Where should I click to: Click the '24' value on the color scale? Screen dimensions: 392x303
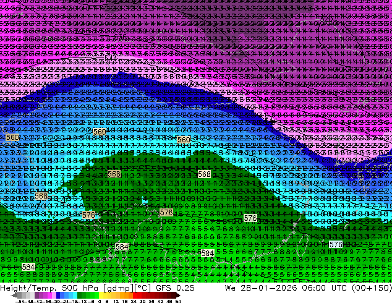click(134, 302)
